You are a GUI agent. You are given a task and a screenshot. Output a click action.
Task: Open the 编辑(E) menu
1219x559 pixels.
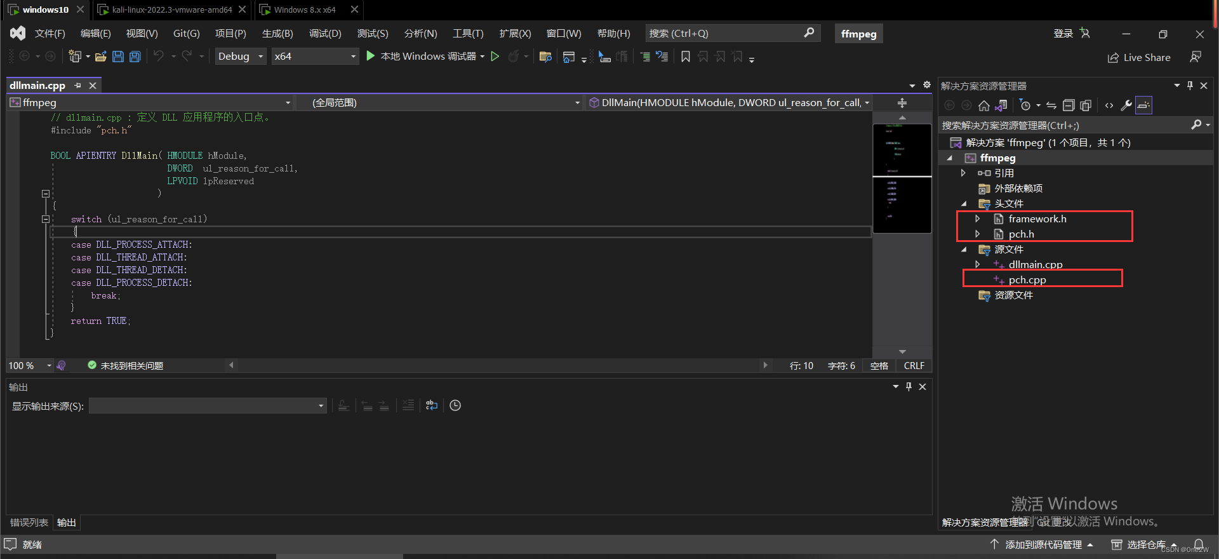(x=95, y=33)
